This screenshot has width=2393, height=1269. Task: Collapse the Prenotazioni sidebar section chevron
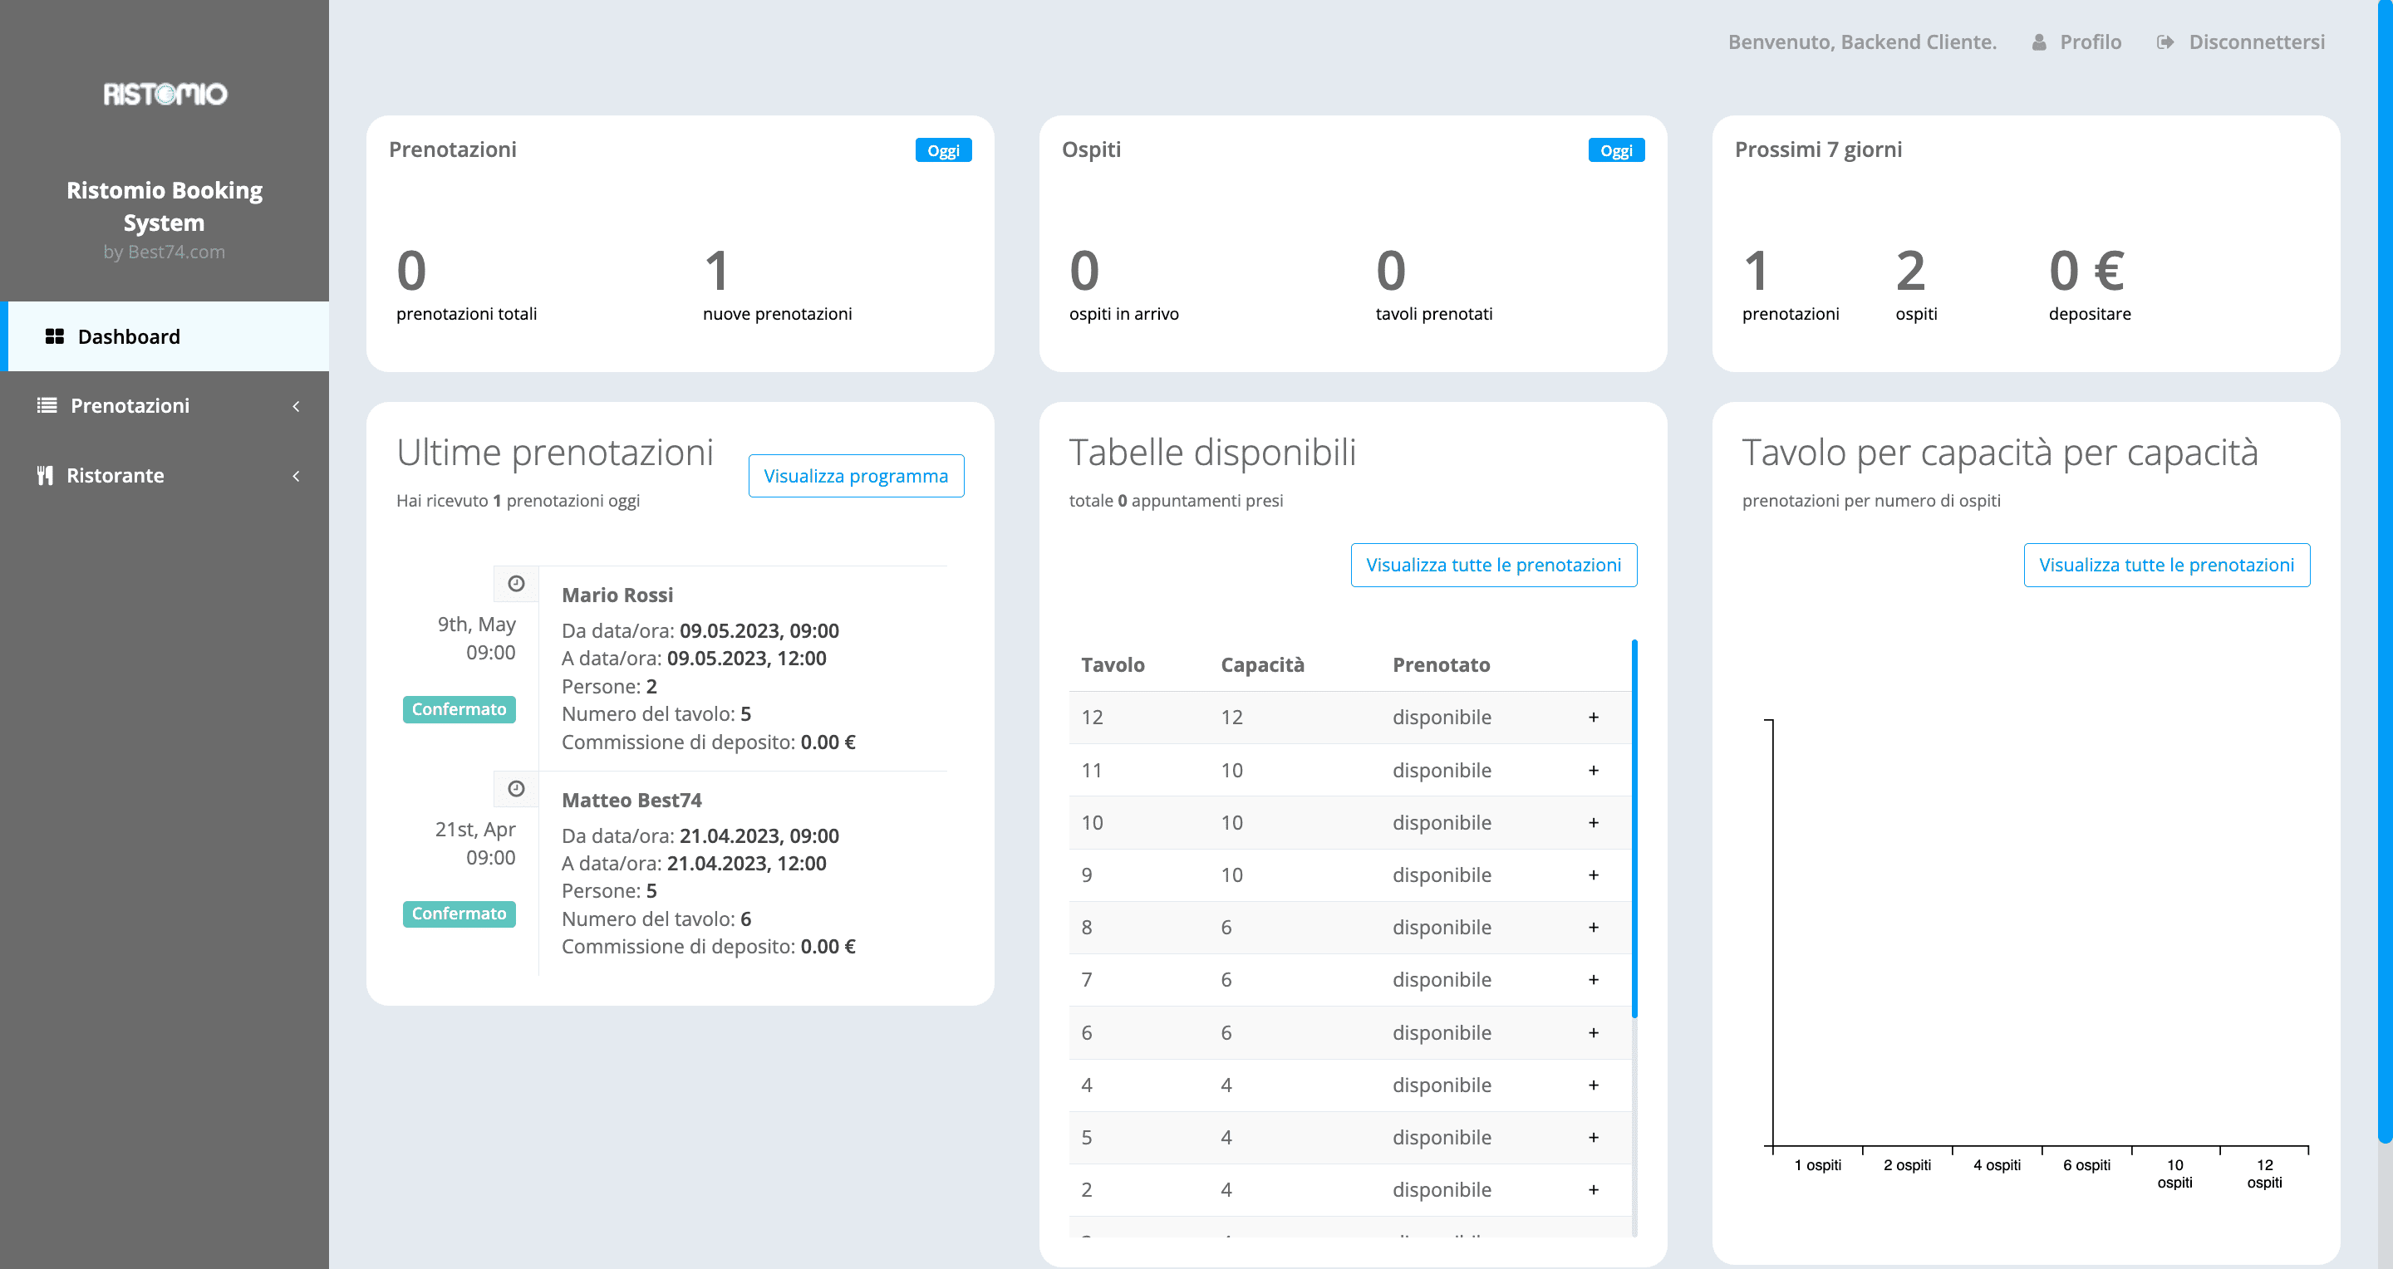296,405
